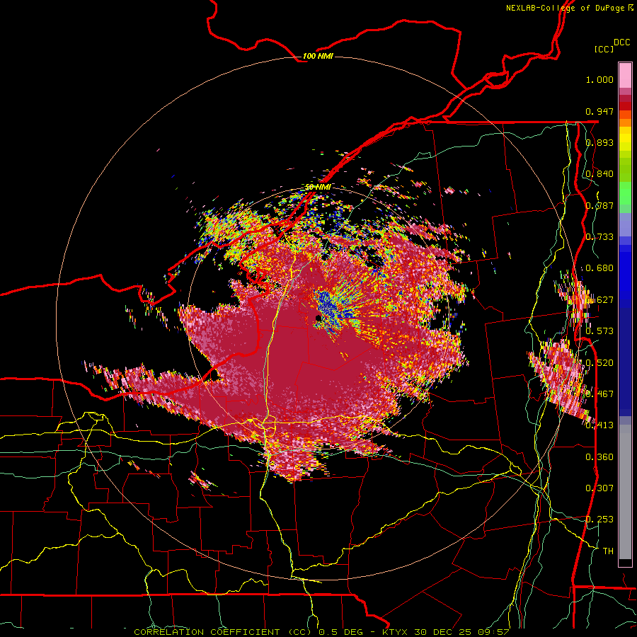Click the KTYX 30 DEC 25 09:57 timestamp
Screen dimensions: 637x637
click(446, 632)
